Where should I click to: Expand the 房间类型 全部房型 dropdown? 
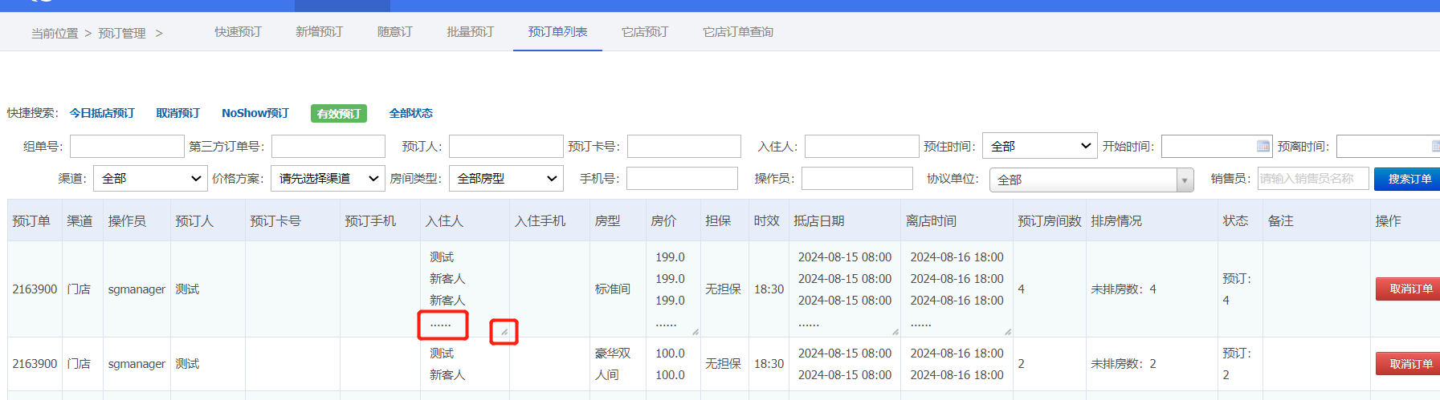point(506,178)
